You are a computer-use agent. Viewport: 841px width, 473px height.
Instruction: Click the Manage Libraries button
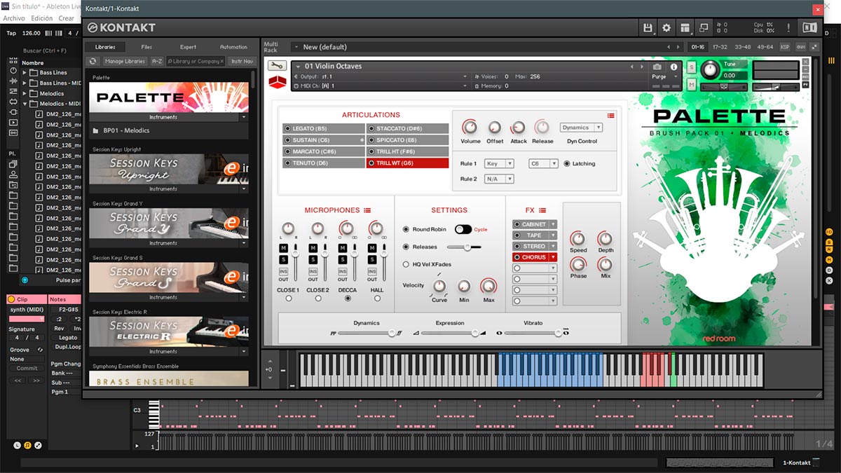pos(124,62)
